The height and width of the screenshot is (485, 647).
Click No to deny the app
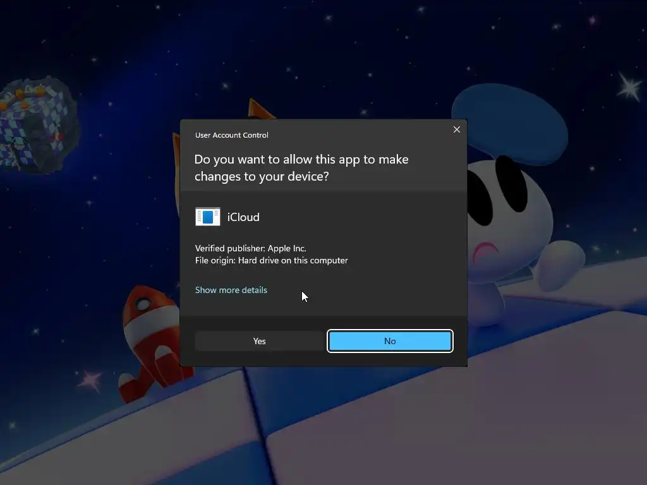point(390,341)
